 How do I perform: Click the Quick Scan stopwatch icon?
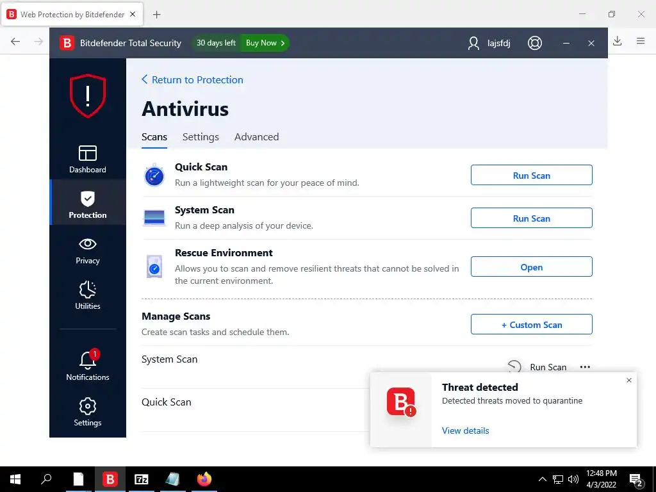pos(154,175)
